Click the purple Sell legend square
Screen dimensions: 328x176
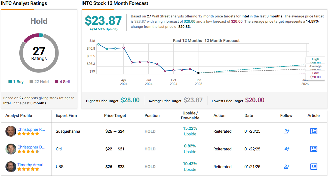57,82
